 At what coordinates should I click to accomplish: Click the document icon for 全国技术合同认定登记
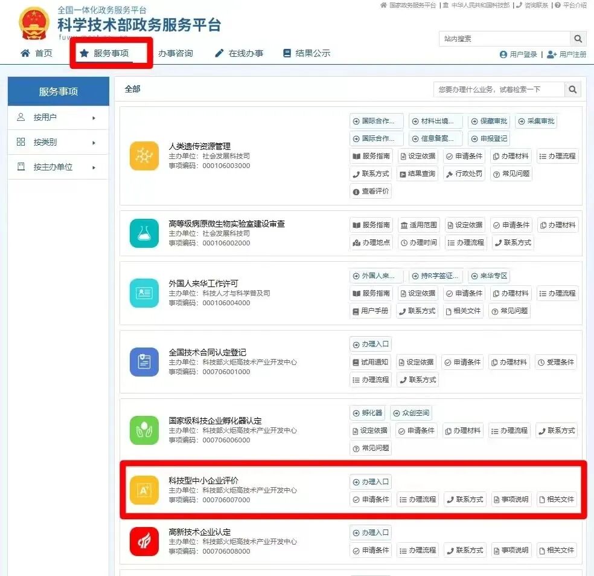144,363
